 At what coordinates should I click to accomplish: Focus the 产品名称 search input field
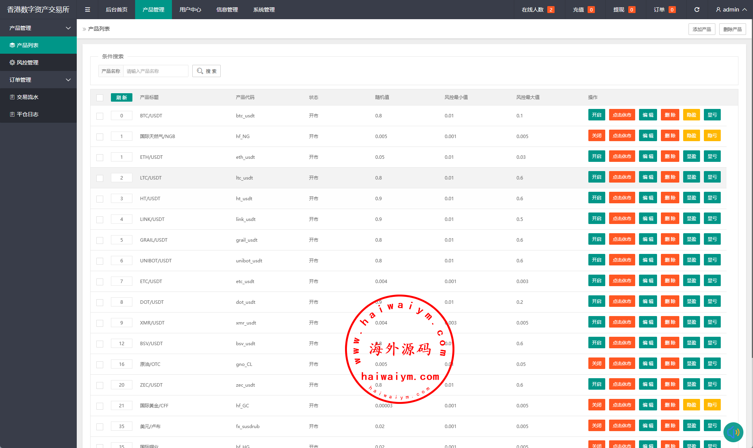point(155,71)
